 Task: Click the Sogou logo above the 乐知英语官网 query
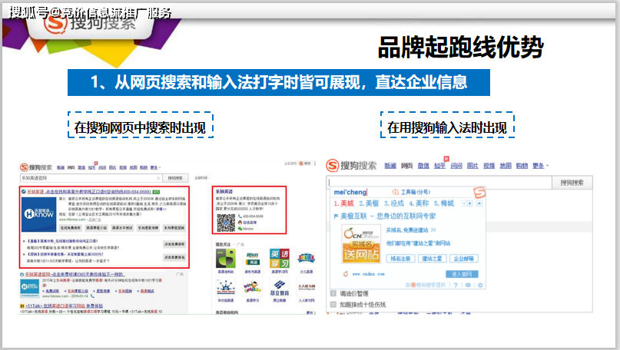36,167
